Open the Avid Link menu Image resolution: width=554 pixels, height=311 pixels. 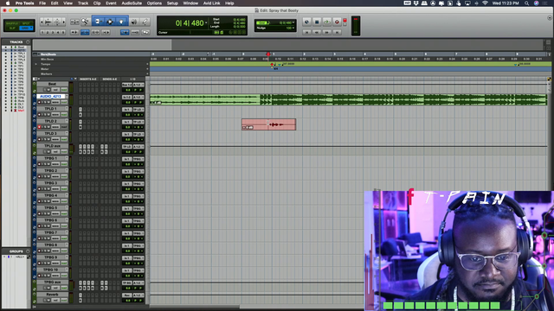tap(211, 3)
